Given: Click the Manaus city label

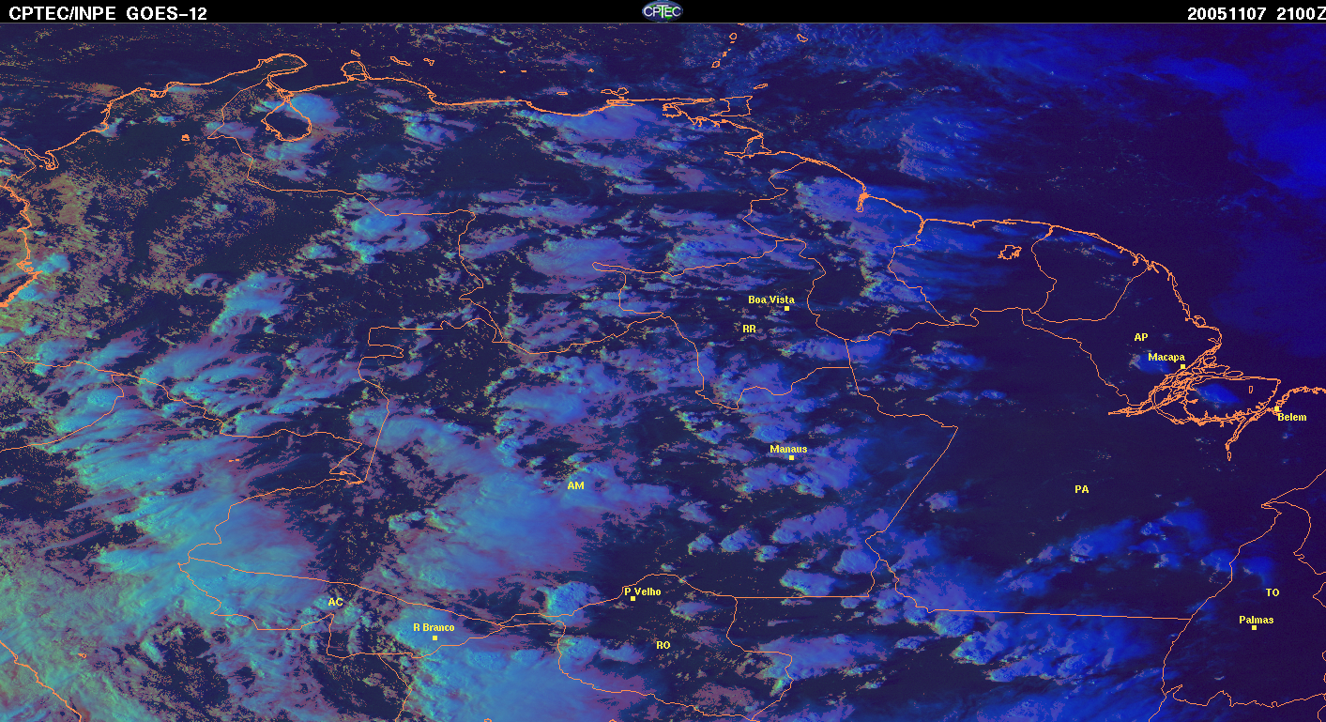Looking at the screenshot, I should (788, 449).
